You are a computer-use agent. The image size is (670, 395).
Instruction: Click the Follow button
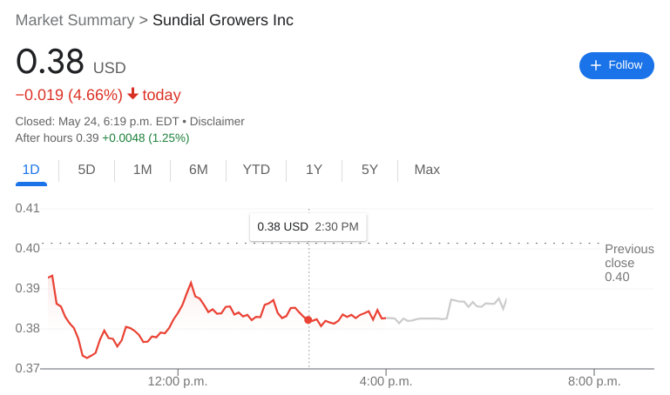tap(616, 65)
